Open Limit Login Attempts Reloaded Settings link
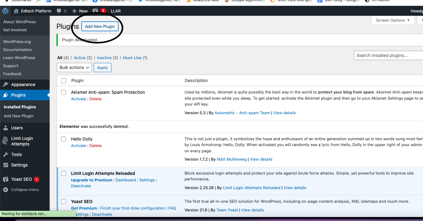 (147, 180)
